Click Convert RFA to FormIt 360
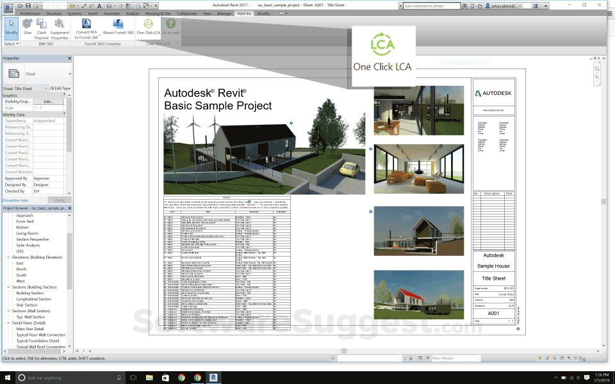 point(86,28)
